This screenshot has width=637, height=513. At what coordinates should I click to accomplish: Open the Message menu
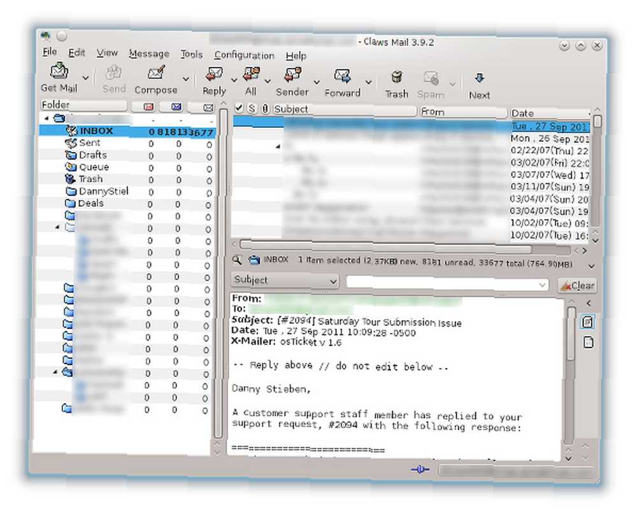pyautogui.click(x=148, y=54)
